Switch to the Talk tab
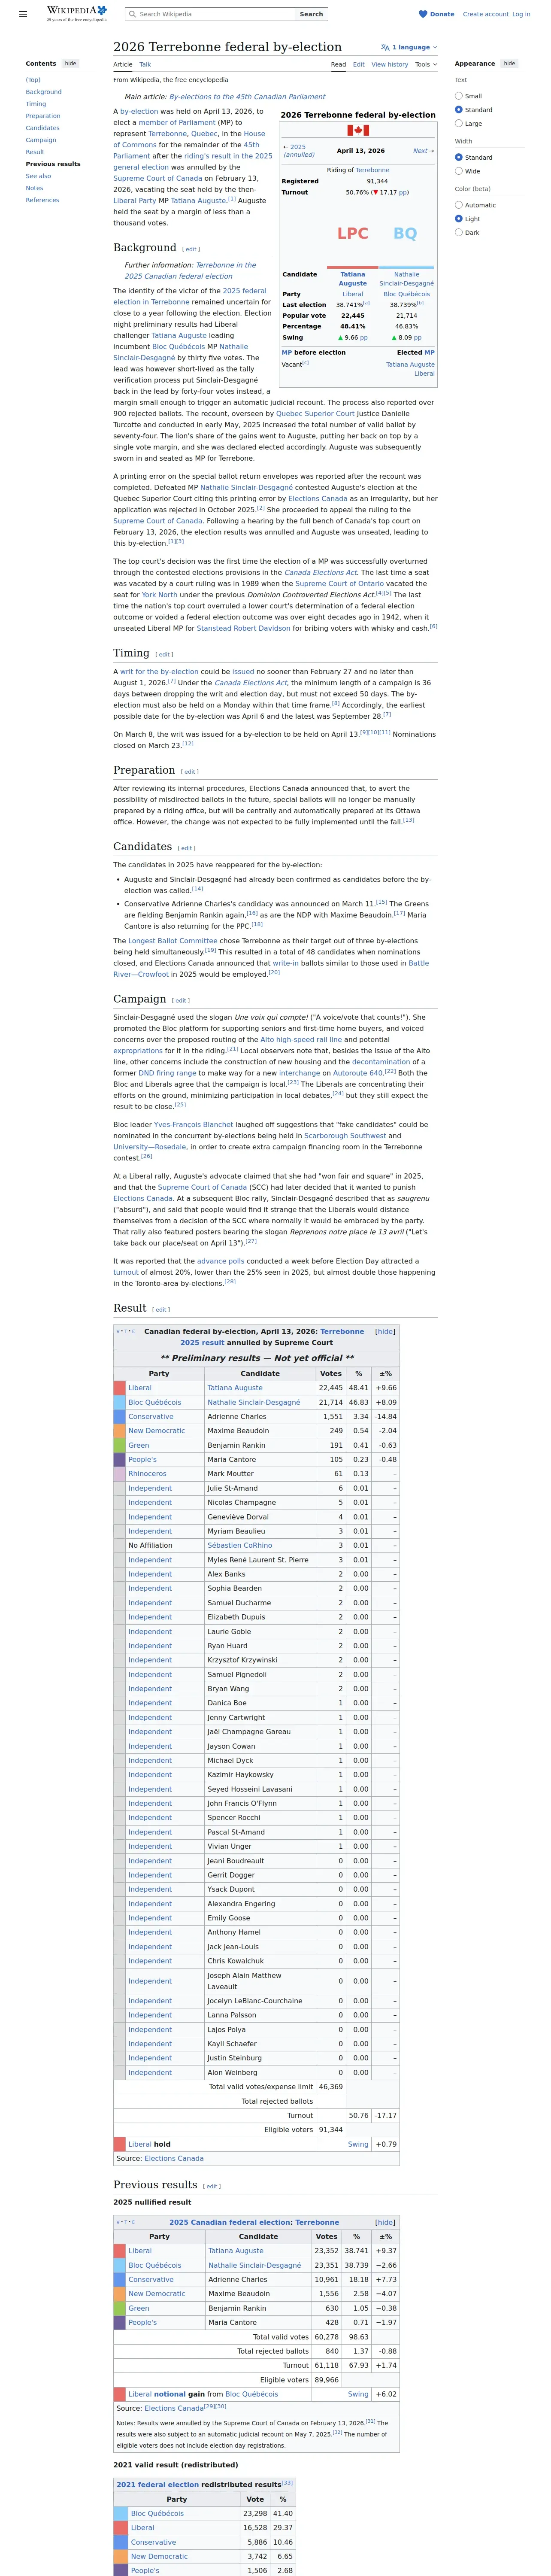This screenshot has width=551, height=2576. tap(145, 64)
